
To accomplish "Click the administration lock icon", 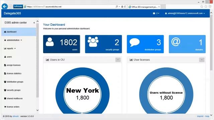I will 5,40.
